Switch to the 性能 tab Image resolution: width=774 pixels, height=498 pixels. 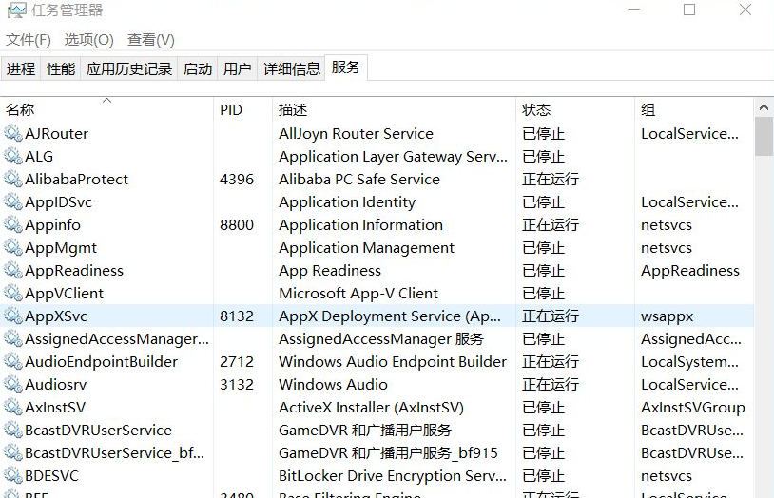pos(61,69)
